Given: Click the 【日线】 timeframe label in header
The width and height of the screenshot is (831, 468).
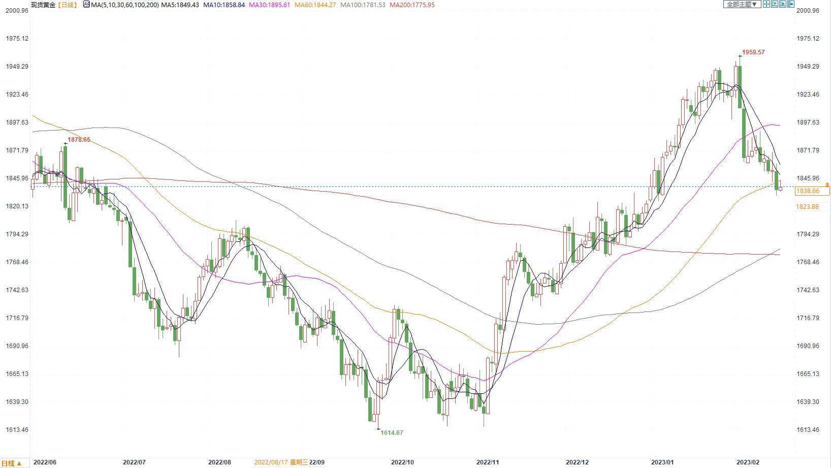Looking at the screenshot, I should point(67,5).
